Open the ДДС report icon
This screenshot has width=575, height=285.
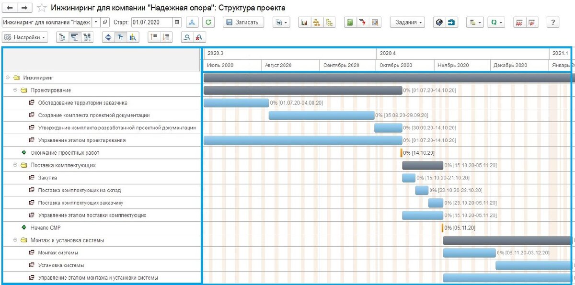[519, 22]
